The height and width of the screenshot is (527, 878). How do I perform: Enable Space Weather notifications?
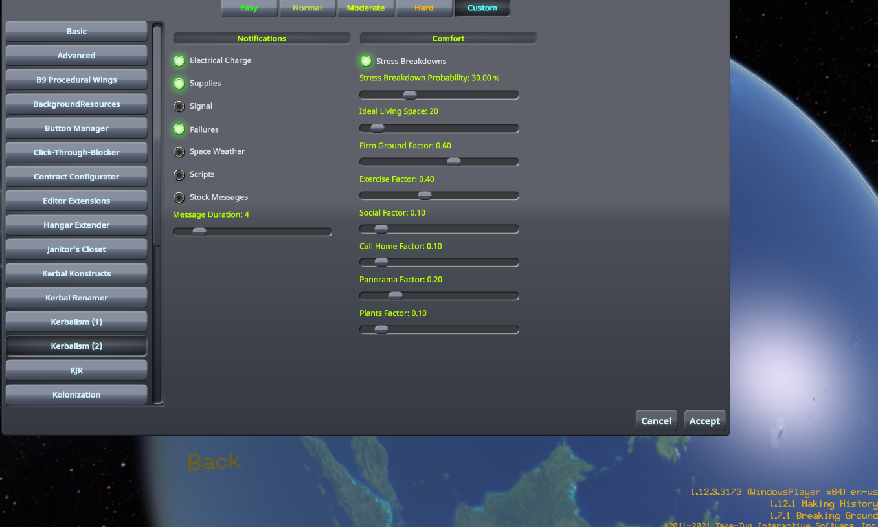point(179,152)
